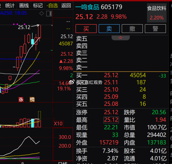Click the 涨停 price 25.12
This screenshot has width=172, height=164.
click(111, 112)
